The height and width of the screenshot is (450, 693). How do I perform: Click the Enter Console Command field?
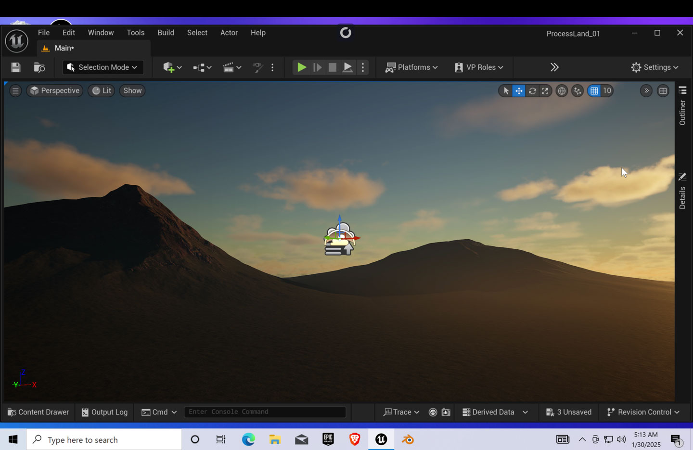click(x=265, y=412)
